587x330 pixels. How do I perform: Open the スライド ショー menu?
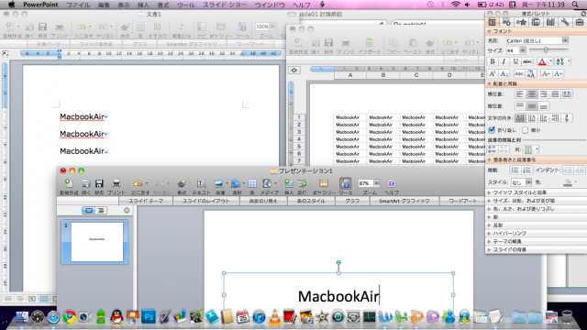click(225, 5)
